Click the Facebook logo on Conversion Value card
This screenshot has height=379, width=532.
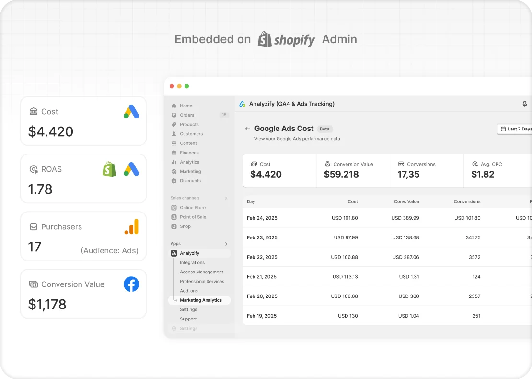point(131,284)
